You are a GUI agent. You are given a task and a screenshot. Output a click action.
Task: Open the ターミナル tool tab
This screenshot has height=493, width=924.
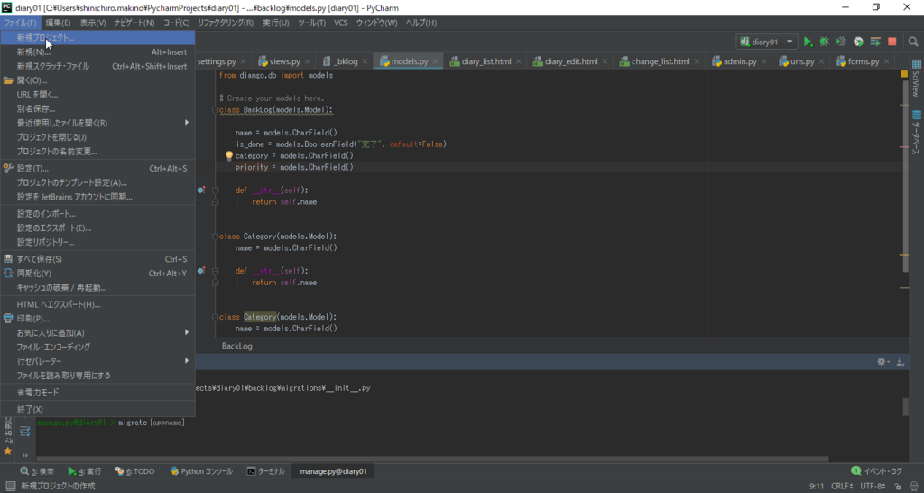coord(266,471)
